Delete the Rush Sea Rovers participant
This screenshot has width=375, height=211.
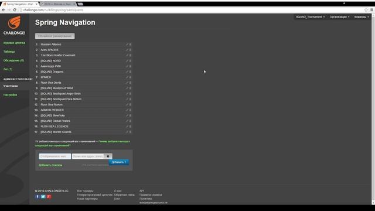point(130,105)
